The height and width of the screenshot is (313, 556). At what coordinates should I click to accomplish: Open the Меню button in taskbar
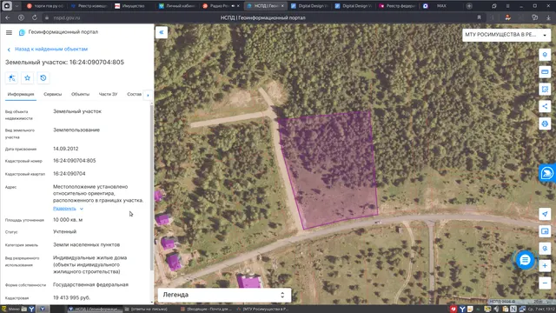(x=10, y=310)
